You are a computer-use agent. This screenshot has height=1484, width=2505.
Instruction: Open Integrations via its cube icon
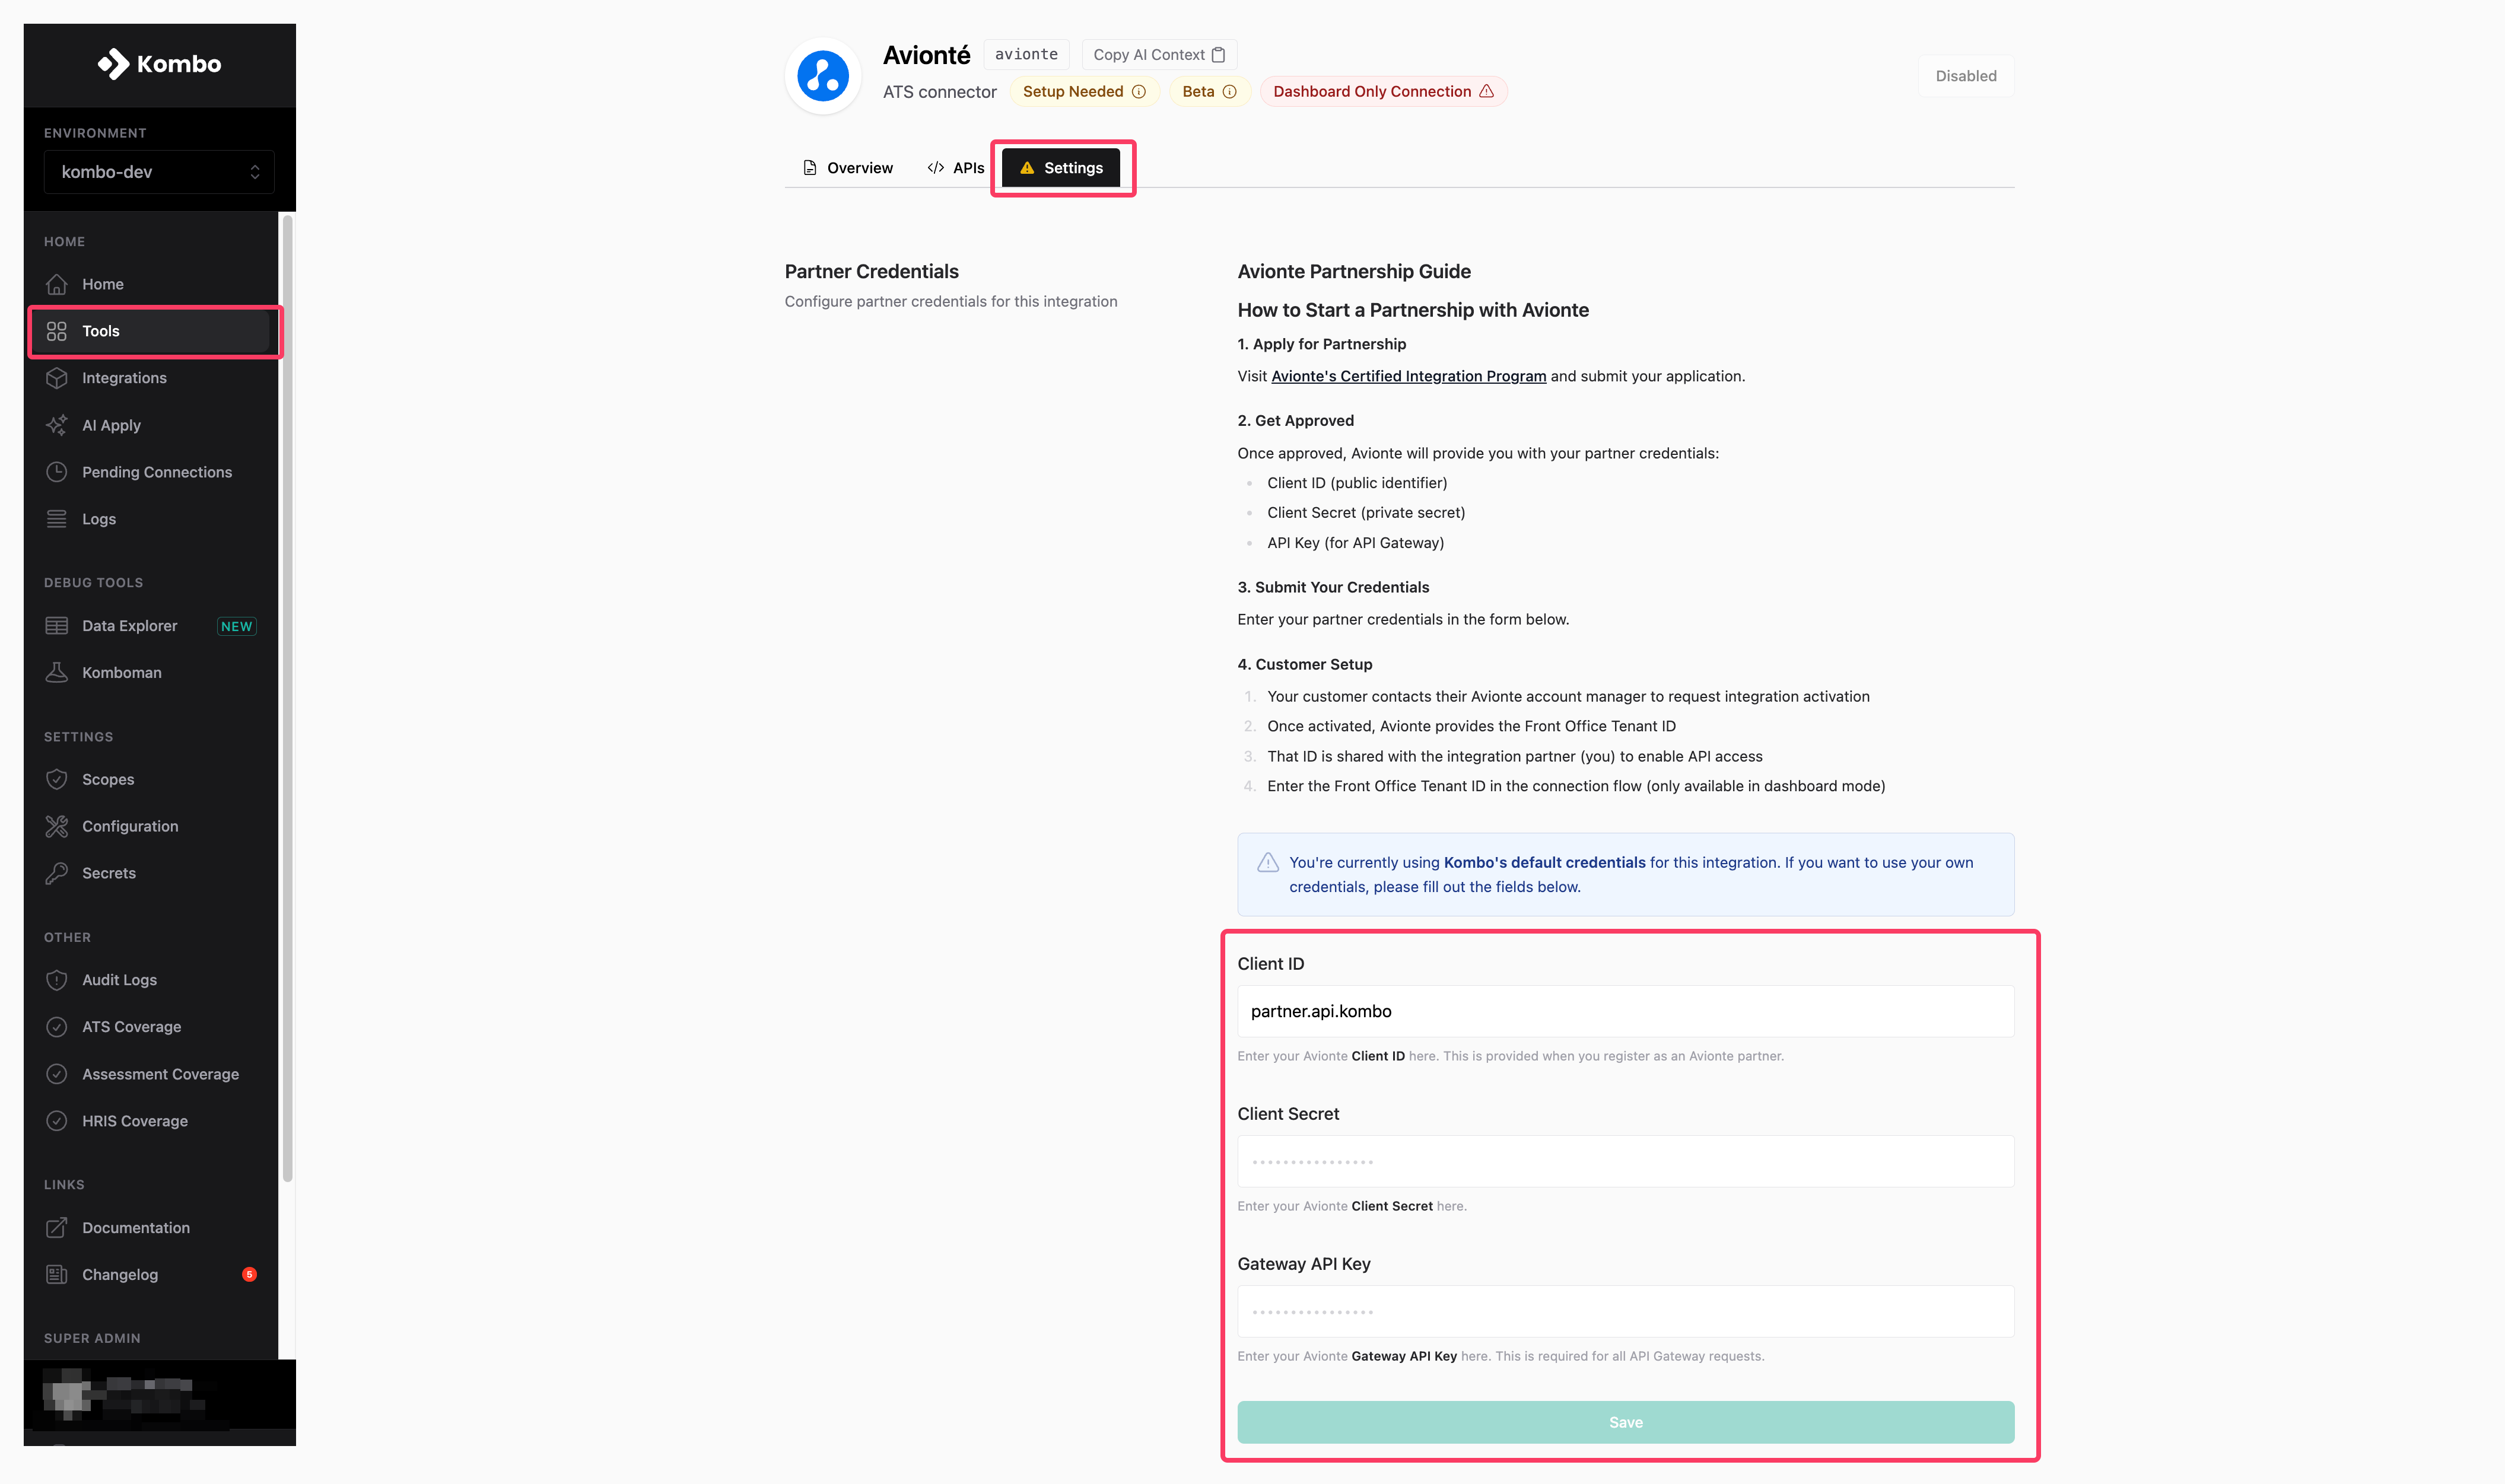pos(57,378)
